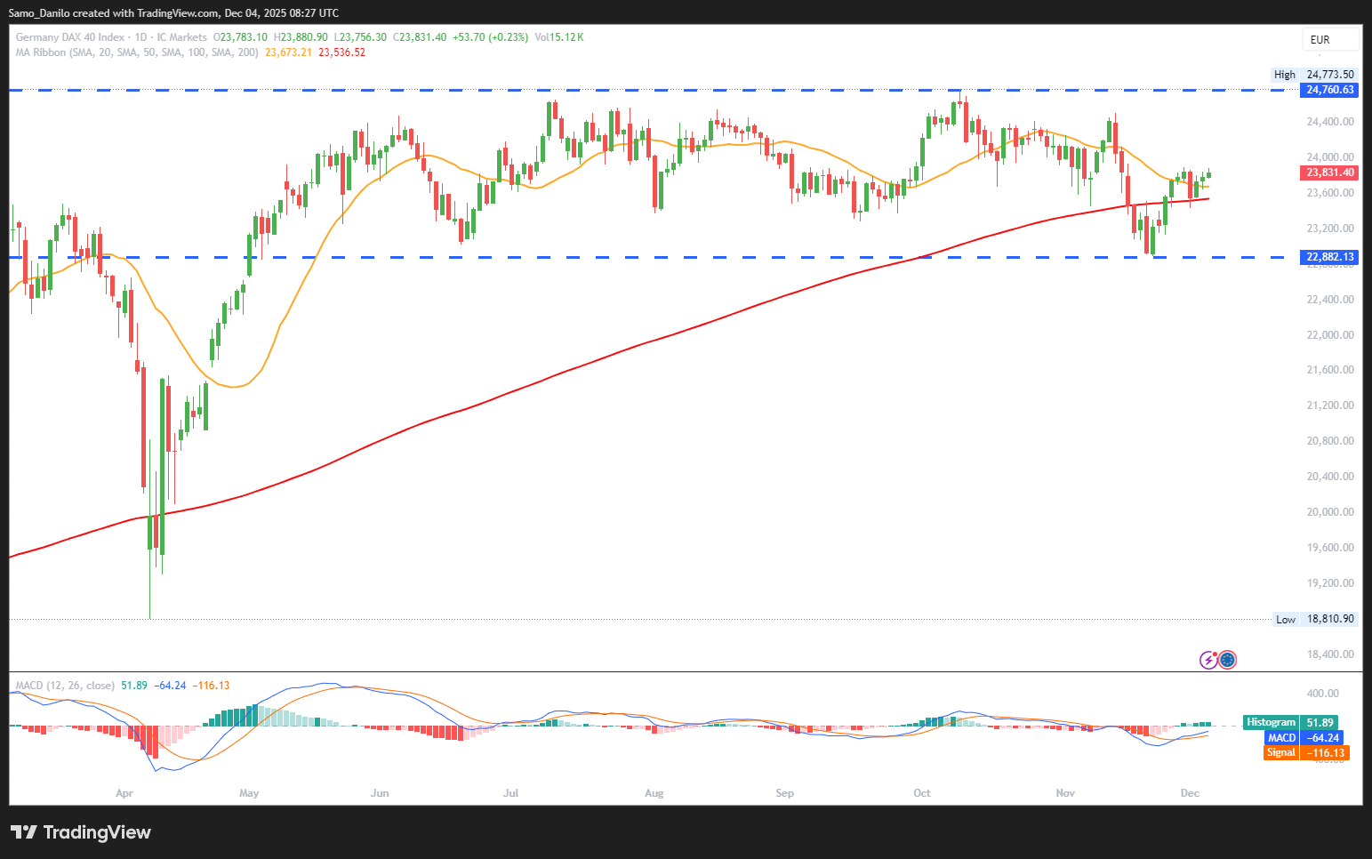1372x859 pixels.
Task: Click the red current price tag 23,831.40
Action: (1329, 173)
